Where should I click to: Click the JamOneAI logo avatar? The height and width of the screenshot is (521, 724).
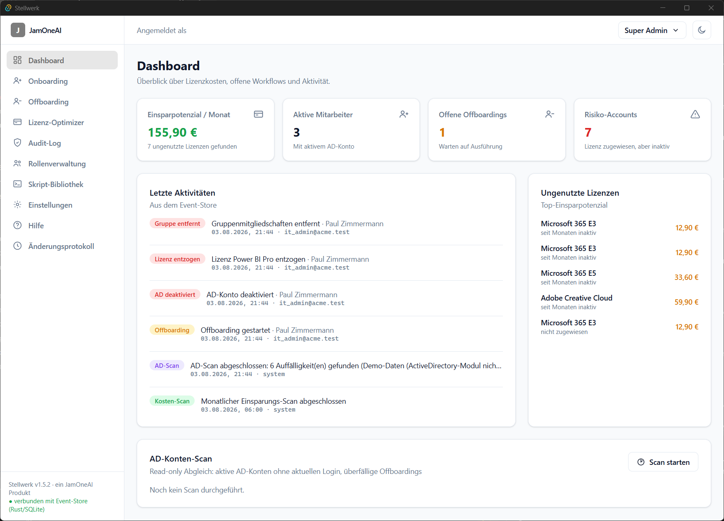click(x=18, y=30)
